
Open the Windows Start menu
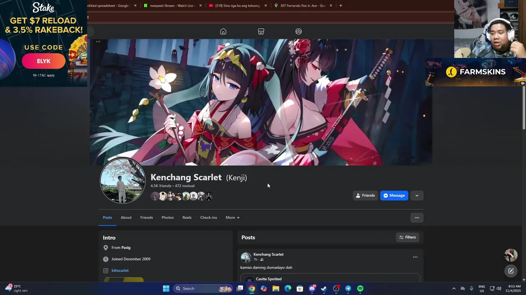tap(166, 288)
